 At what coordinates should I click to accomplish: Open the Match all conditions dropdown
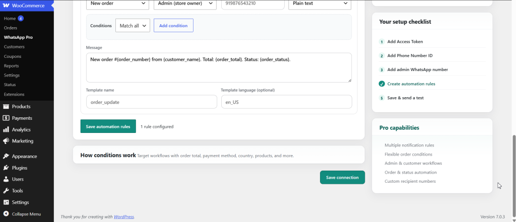click(x=133, y=25)
